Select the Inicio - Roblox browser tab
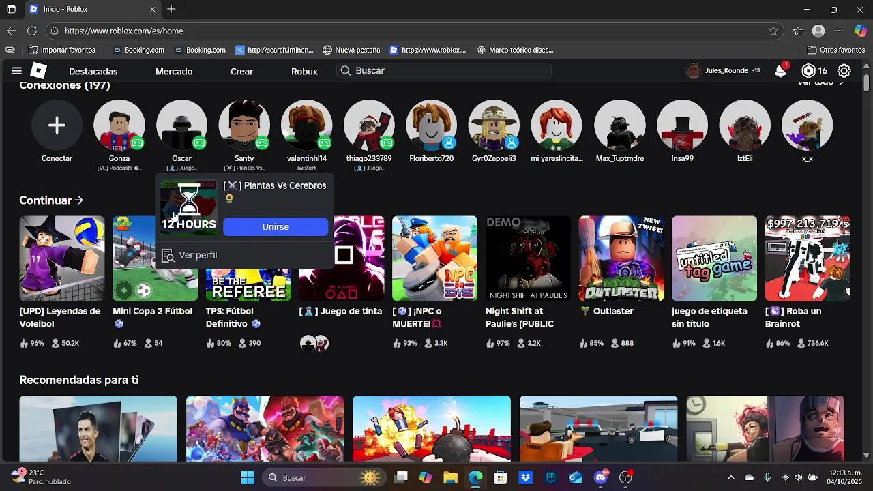 tap(93, 10)
